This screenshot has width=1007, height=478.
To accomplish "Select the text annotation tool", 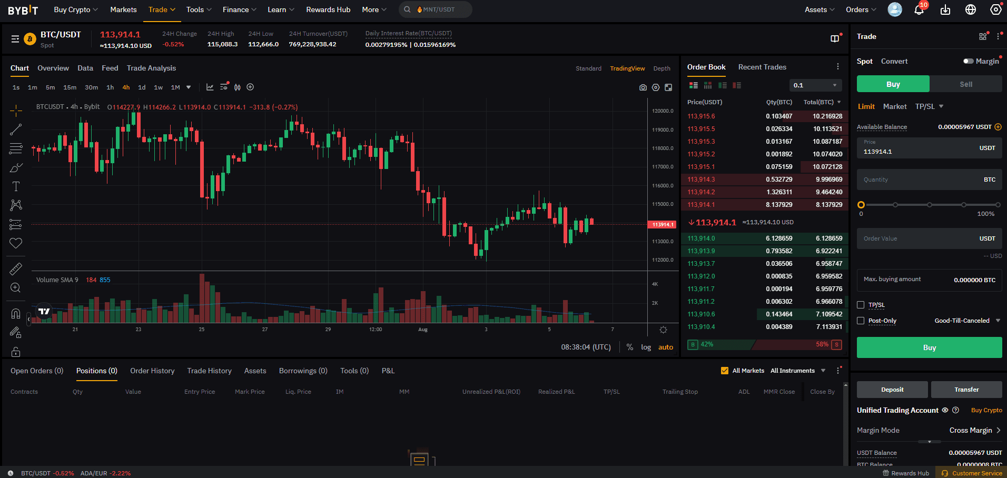I will pyautogui.click(x=16, y=186).
